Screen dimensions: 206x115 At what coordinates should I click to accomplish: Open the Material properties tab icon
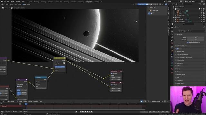tap(172, 69)
